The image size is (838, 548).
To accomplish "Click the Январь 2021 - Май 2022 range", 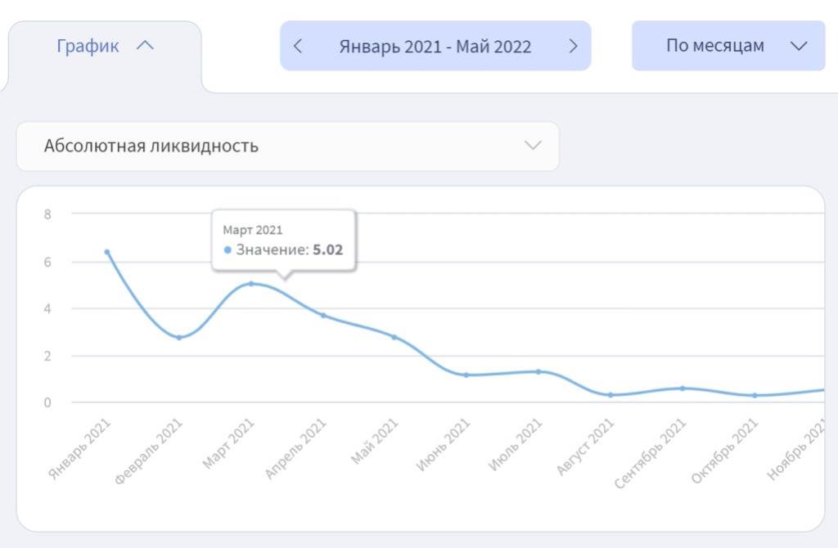I will (435, 46).
